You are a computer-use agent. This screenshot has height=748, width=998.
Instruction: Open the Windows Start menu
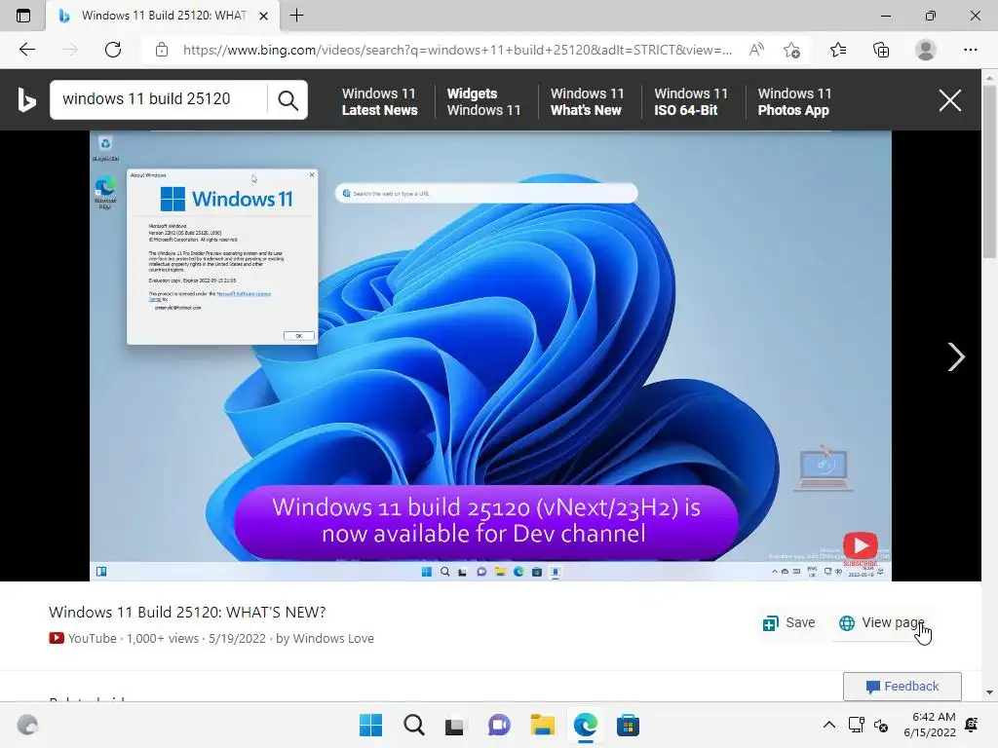pyautogui.click(x=370, y=725)
